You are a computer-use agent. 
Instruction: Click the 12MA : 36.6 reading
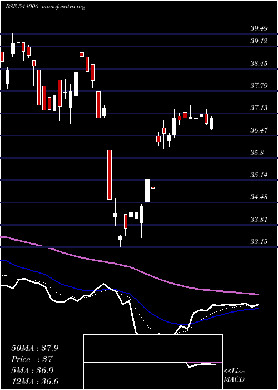[34, 382]
